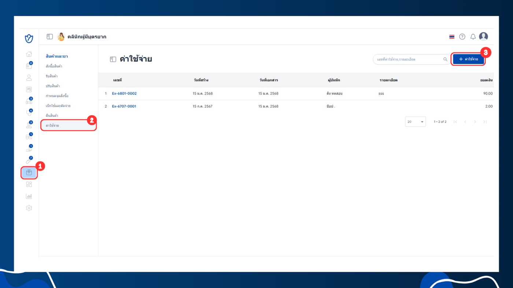The height and width of the screenshot is (288, 513).
Task: Click the ผู้บันทึก column header
Action: pos(334,80)
